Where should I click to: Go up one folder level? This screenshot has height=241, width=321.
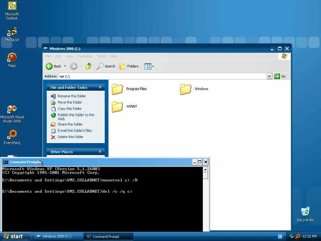[89, 66]
